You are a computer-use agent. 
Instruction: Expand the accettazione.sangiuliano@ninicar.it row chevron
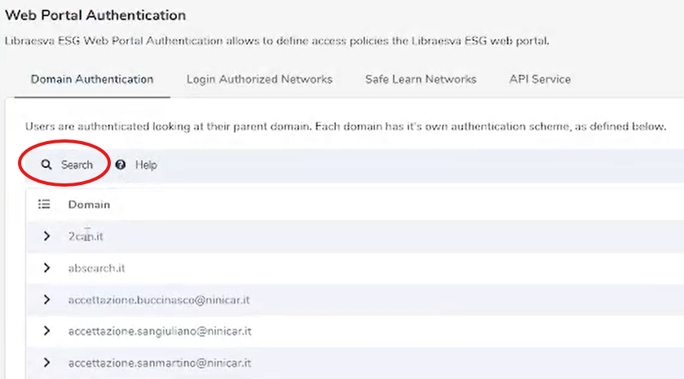(x=46, y=332)
